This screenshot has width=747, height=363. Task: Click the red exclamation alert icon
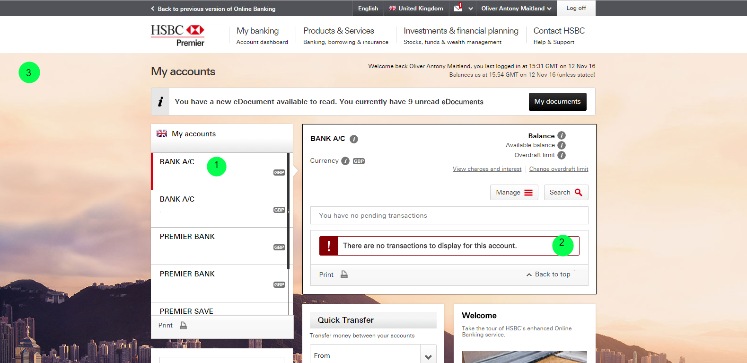pos(329,246)
